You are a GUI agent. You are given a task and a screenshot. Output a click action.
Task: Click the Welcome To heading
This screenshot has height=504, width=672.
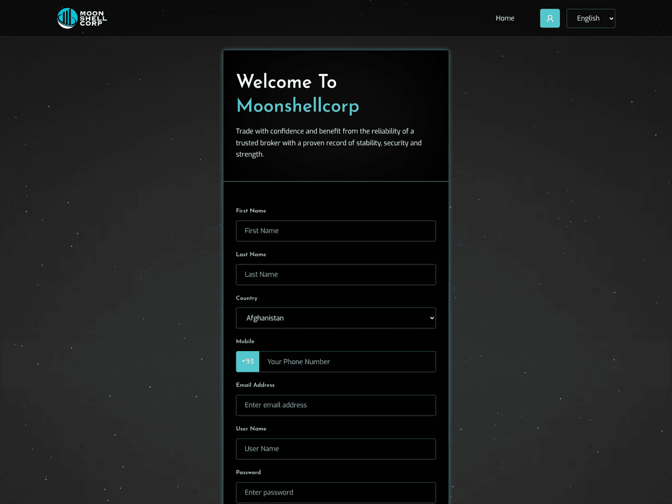coord(287,82)
